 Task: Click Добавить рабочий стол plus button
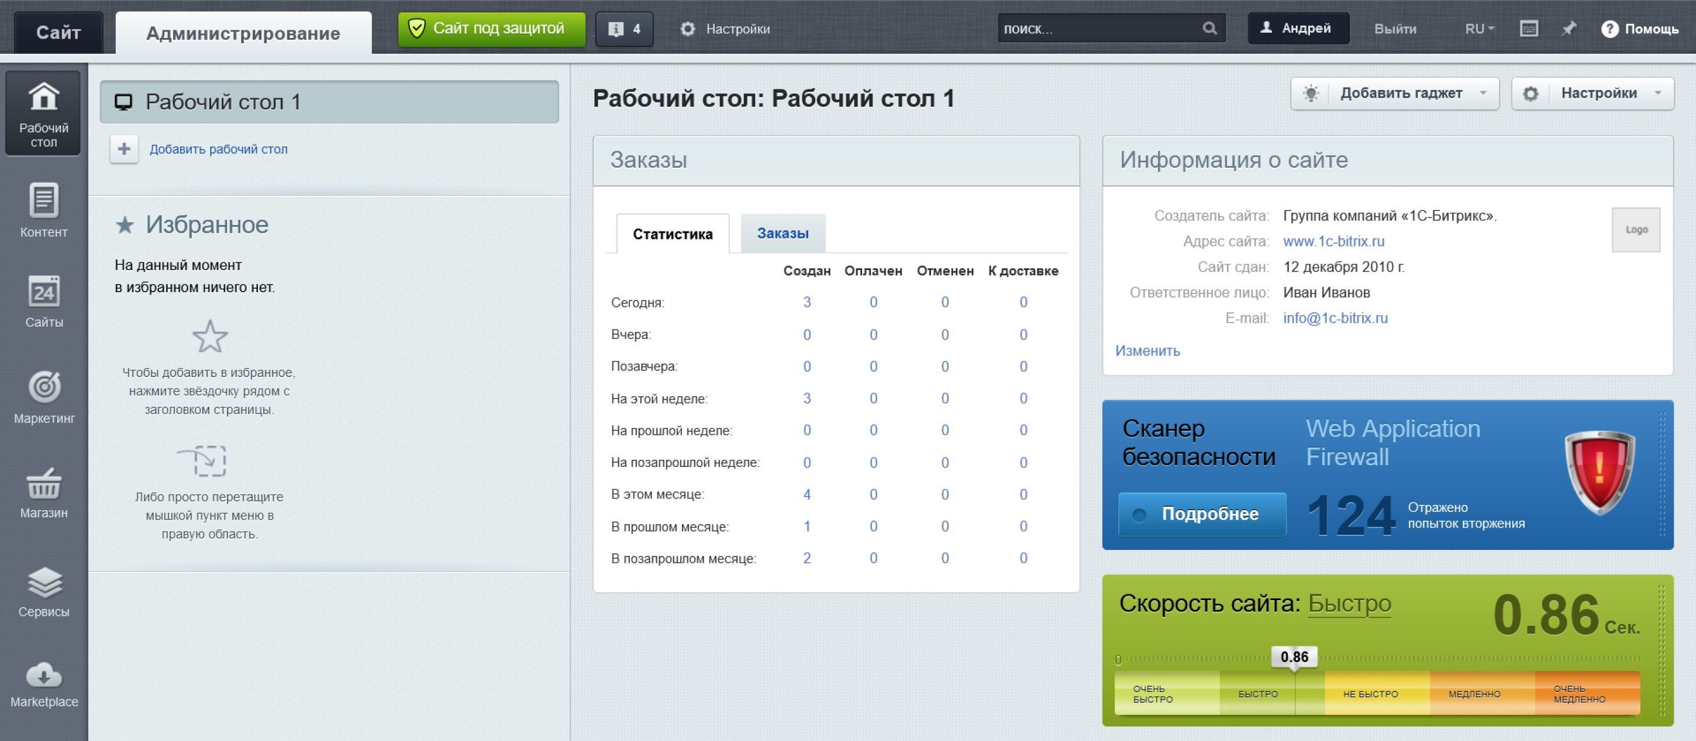pyautogui.click(x=124, y=150)
